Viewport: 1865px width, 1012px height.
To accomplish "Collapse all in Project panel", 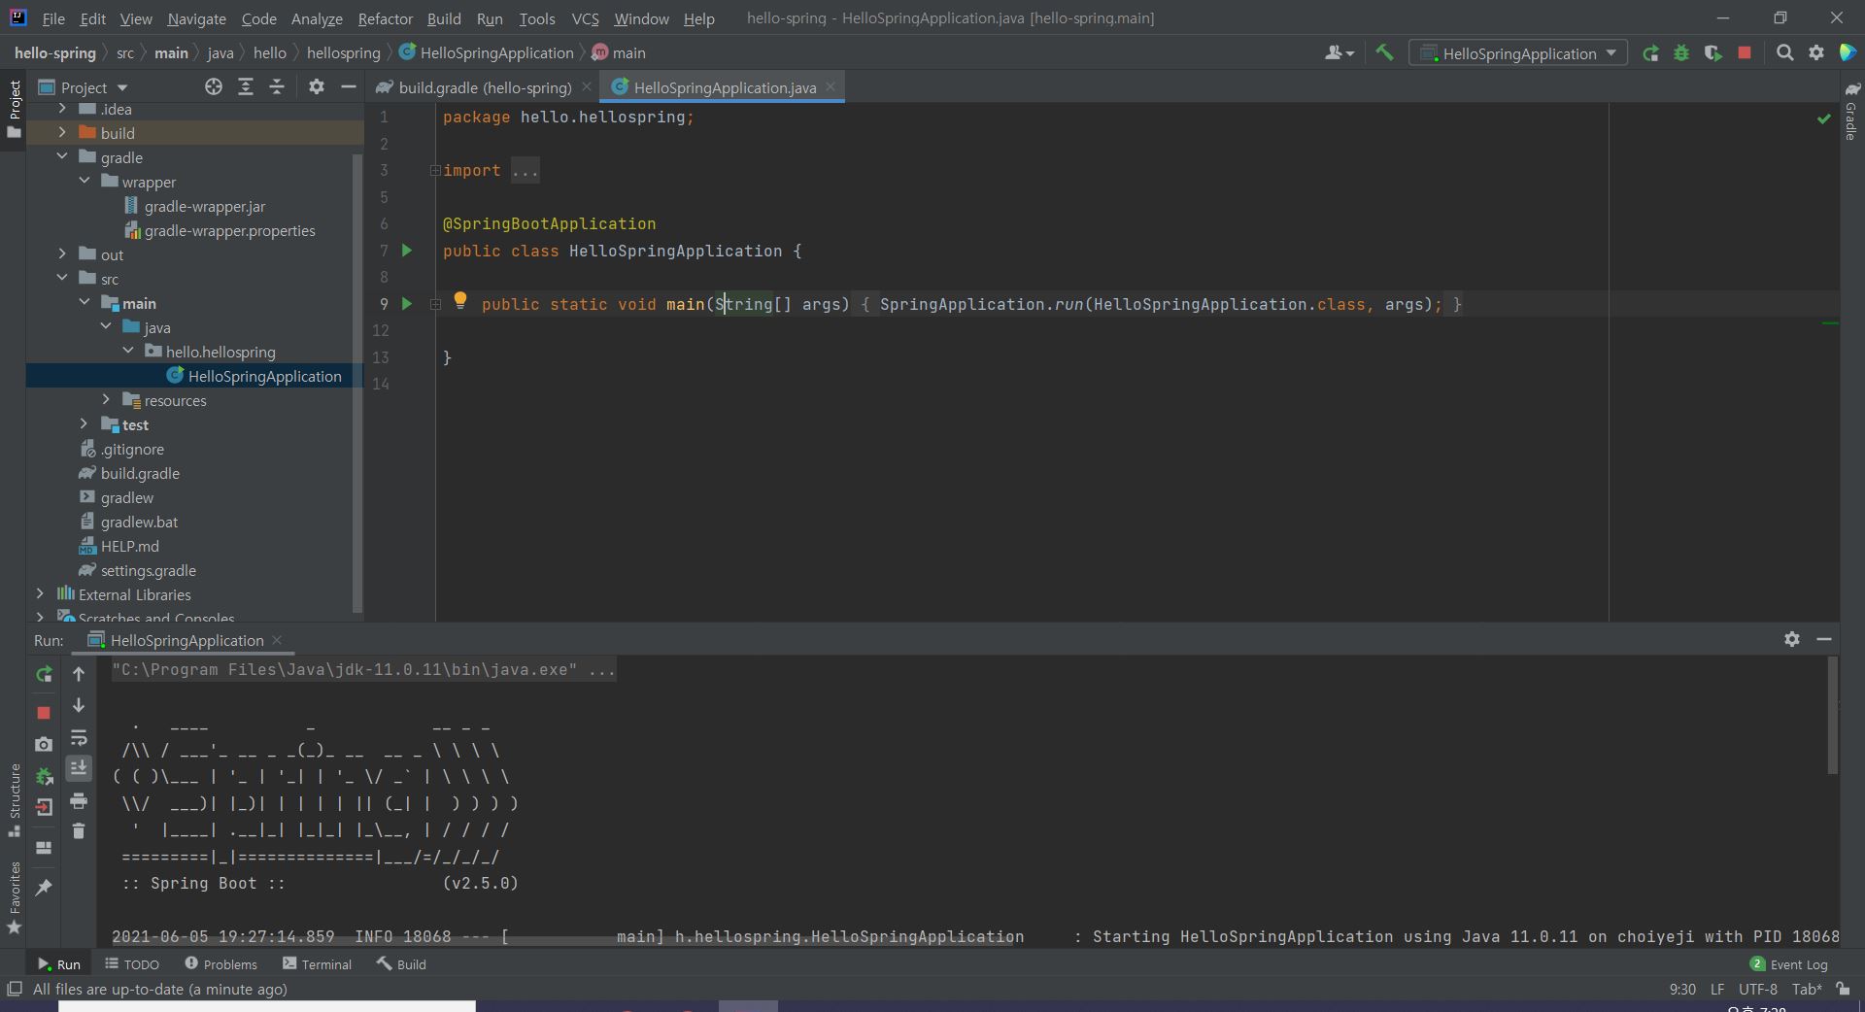I will point(277,87).
